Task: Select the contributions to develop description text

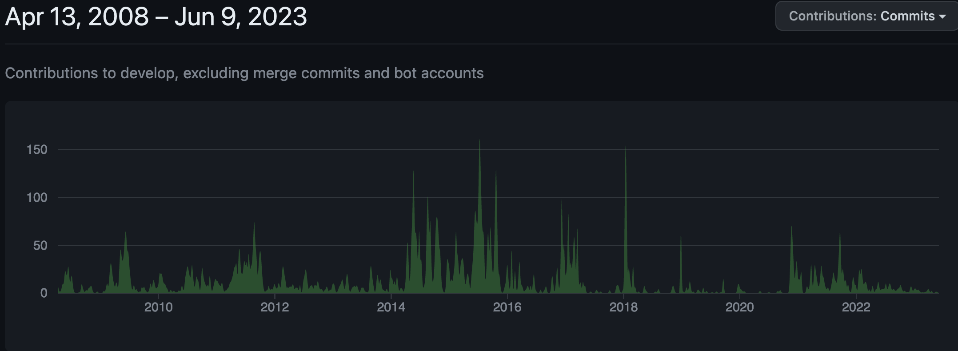Action: 244,73
